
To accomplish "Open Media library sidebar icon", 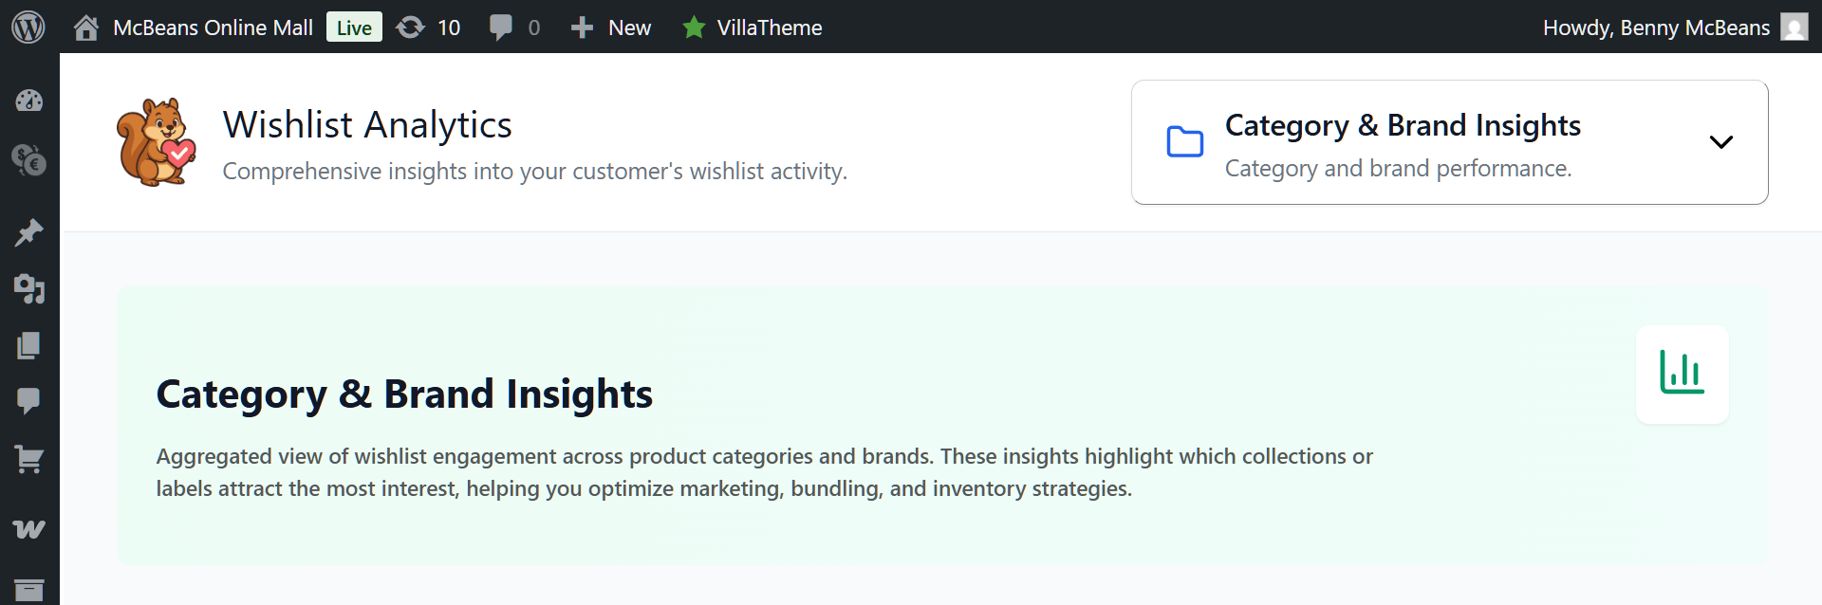I will pyautogui.click(x=29, y=288).
